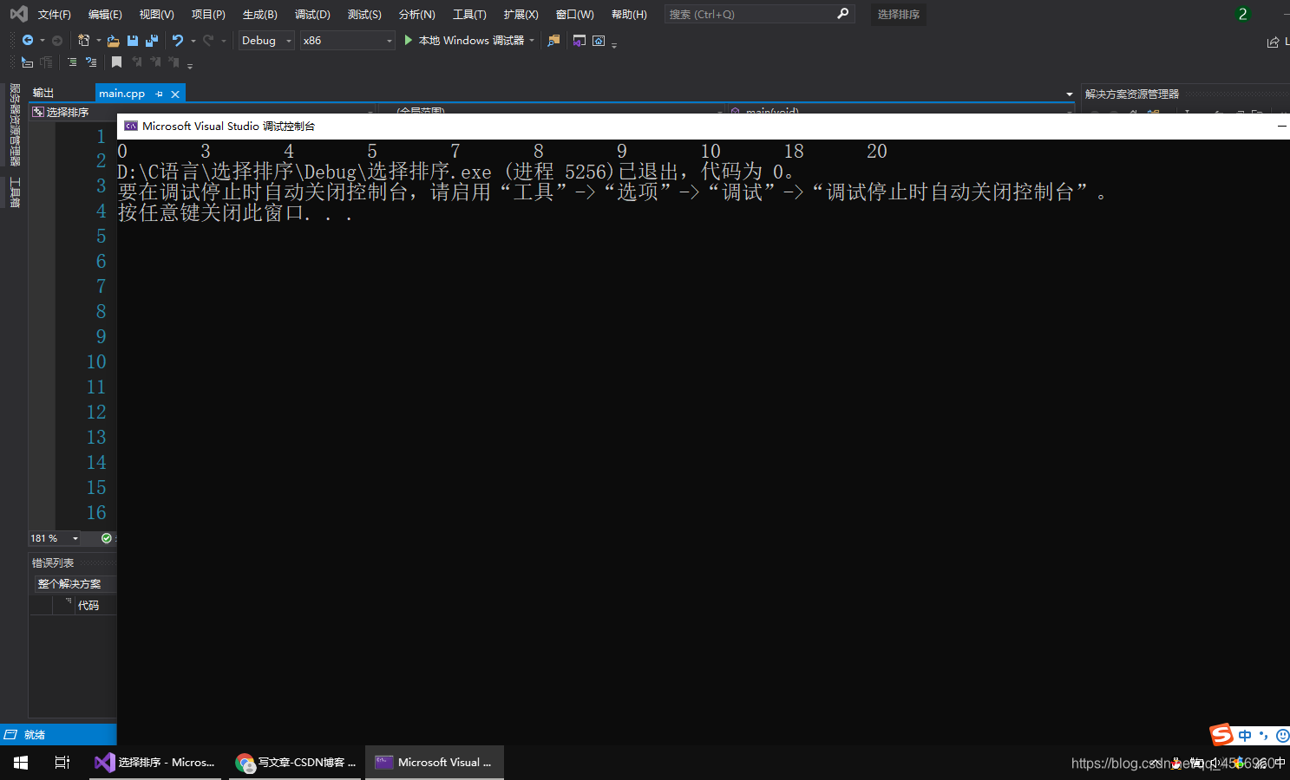Image resolution: width=1290 pixels, height=780 pixels.
Task: Click the 代码 column header in error list
Action: tap(88, 605)
